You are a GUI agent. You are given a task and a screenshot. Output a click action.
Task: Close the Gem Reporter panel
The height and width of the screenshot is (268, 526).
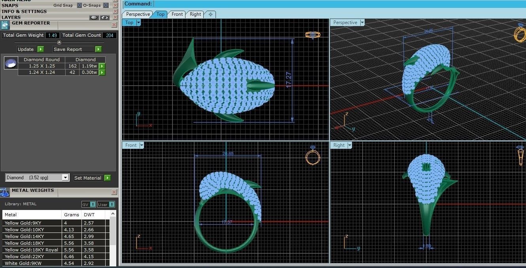click(x=114, y=24)
